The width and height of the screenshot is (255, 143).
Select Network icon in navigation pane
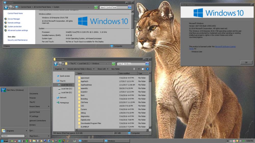(58, 98)
